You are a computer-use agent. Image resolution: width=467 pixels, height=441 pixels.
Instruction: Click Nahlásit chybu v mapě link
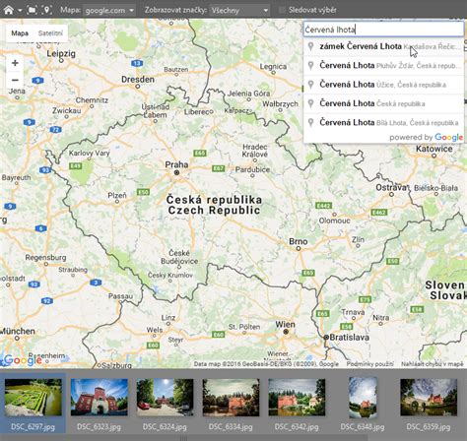[x=432, y=364]
